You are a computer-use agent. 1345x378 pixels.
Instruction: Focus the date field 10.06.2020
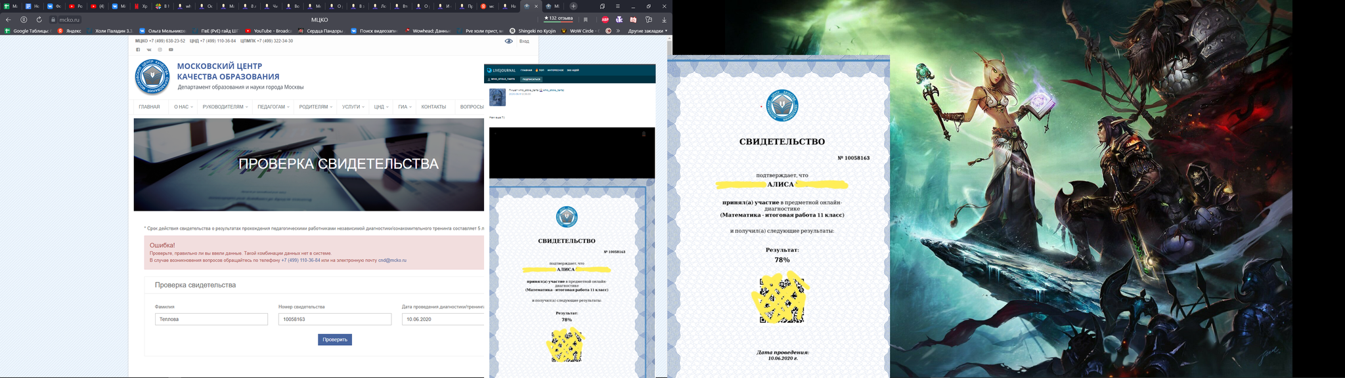[x=443, y=319]
